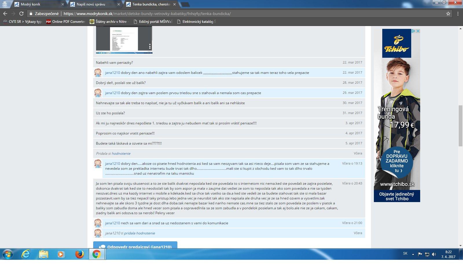Bookmark page with star icon
The height and width of the screenshot is (265, 463).
(x=448, y=14)
